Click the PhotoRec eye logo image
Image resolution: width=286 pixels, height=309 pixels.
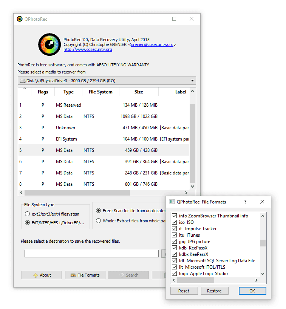pos(50,45)
